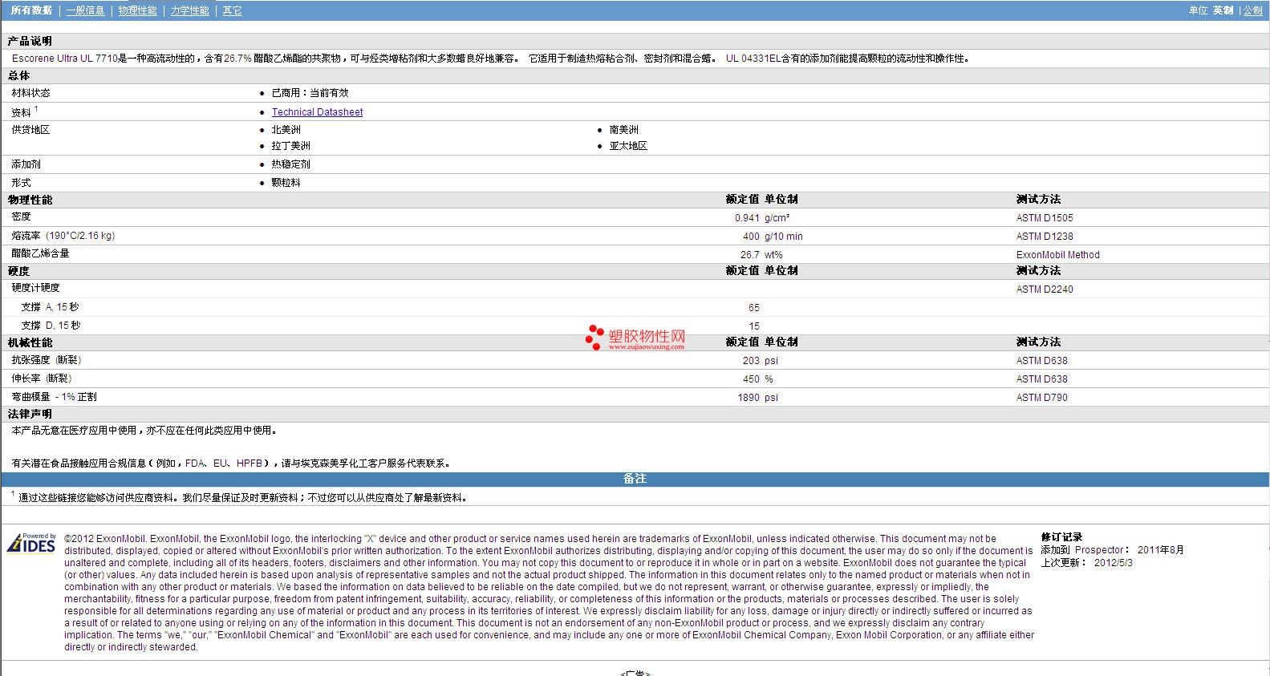
Task: Click the tensile strength value 203
Action: pos(751,361)
